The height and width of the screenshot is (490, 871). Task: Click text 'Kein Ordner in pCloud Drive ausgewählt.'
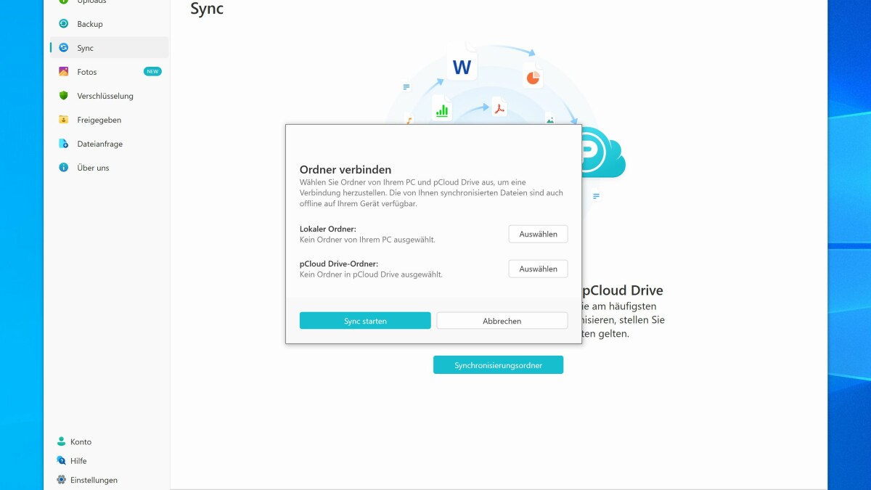[x=371, y=274]
